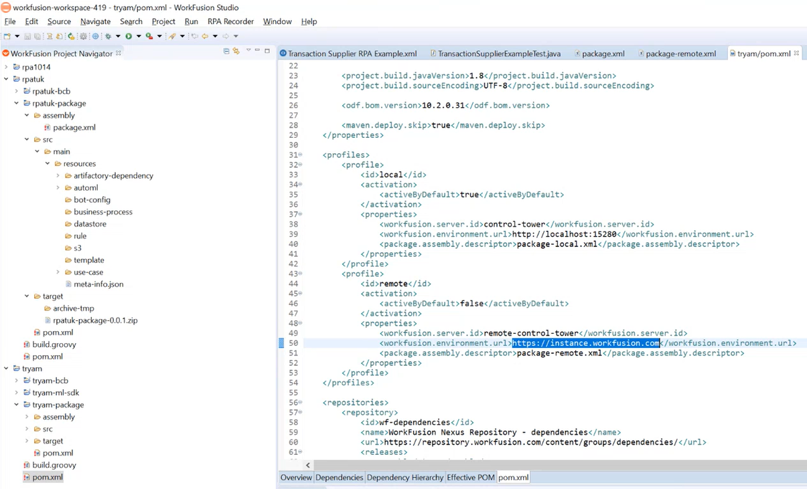Expand the use-case folder

click(58, 272)
